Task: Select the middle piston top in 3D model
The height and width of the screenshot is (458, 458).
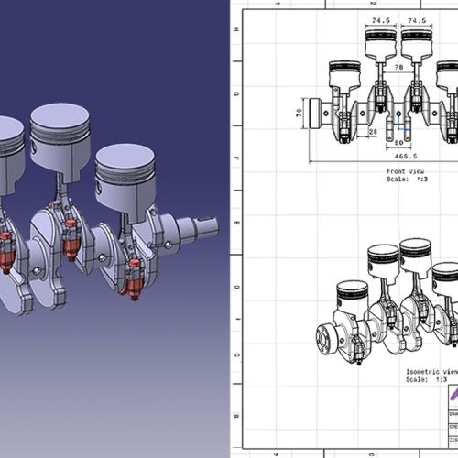Action: (x=60, y=117)
